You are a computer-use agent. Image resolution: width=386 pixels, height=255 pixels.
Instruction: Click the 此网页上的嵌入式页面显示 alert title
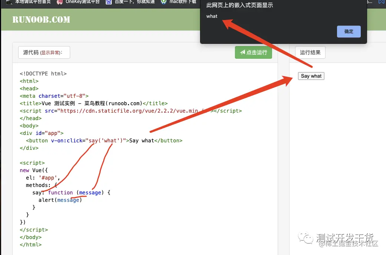[239, 5]
